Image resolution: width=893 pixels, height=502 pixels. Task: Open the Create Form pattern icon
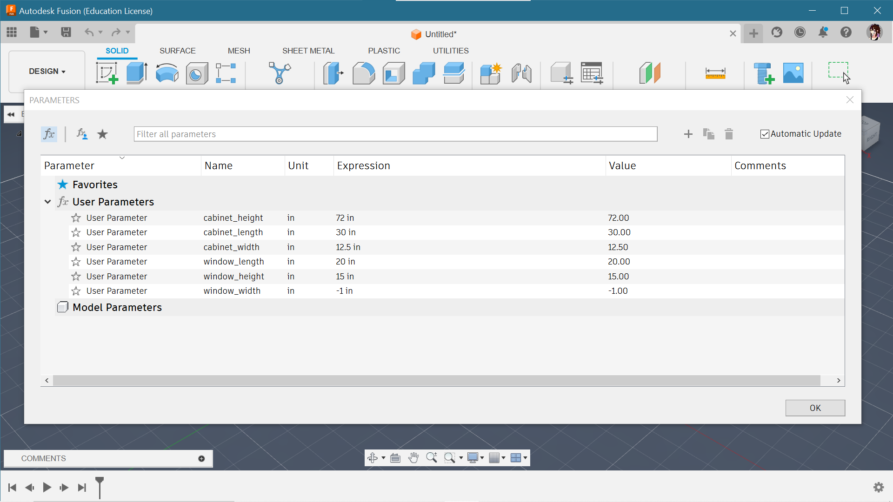pyautogui.click(x=226, y=73)
